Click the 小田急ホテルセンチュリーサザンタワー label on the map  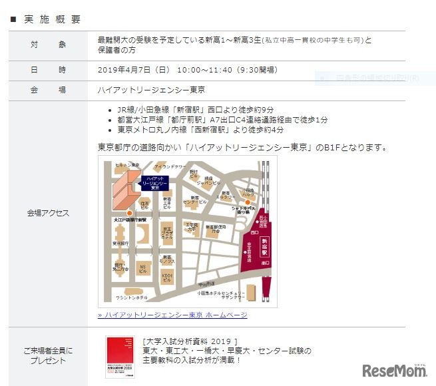[x=221, y=295]
